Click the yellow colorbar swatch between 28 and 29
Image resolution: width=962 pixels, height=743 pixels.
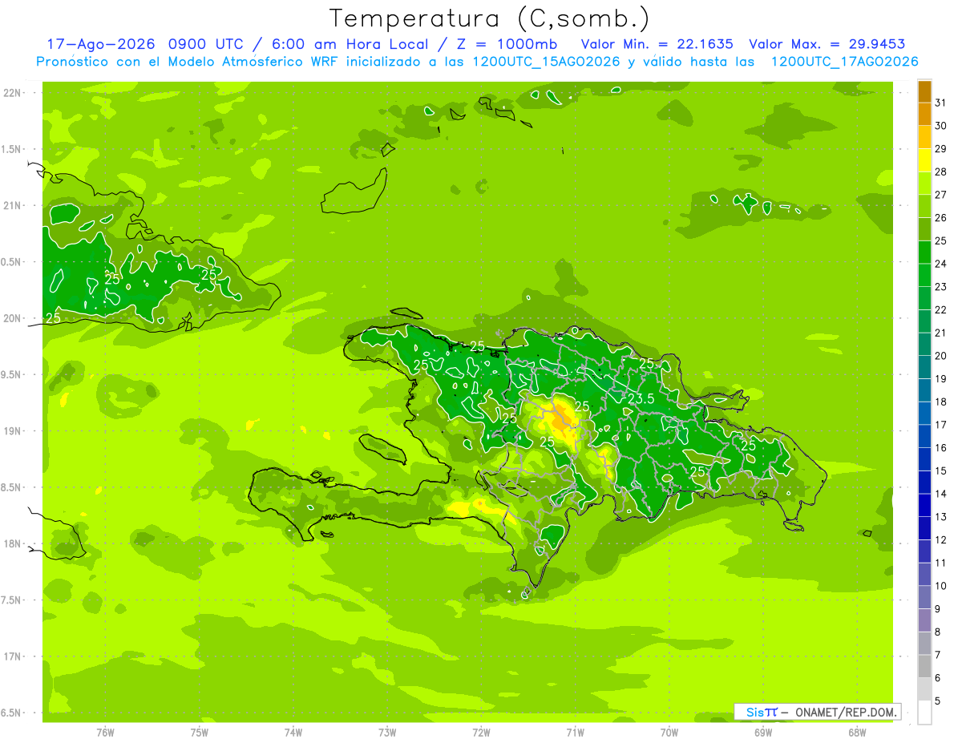pyautogui.click(x=924, y=160)
